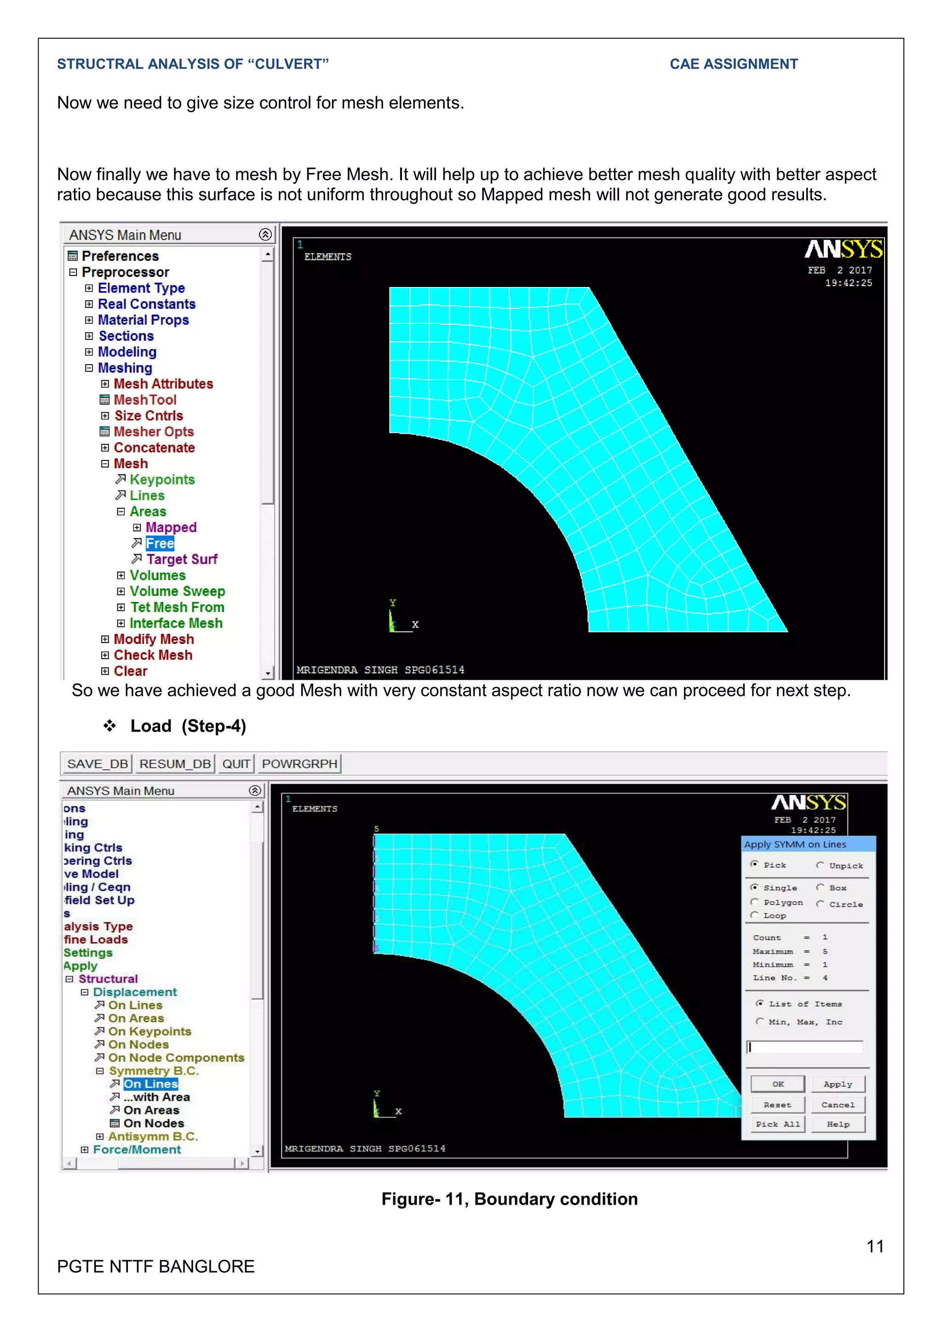942x1332 pixels.
Task: Choose Circle picking mode
Action: pos(820,903)
